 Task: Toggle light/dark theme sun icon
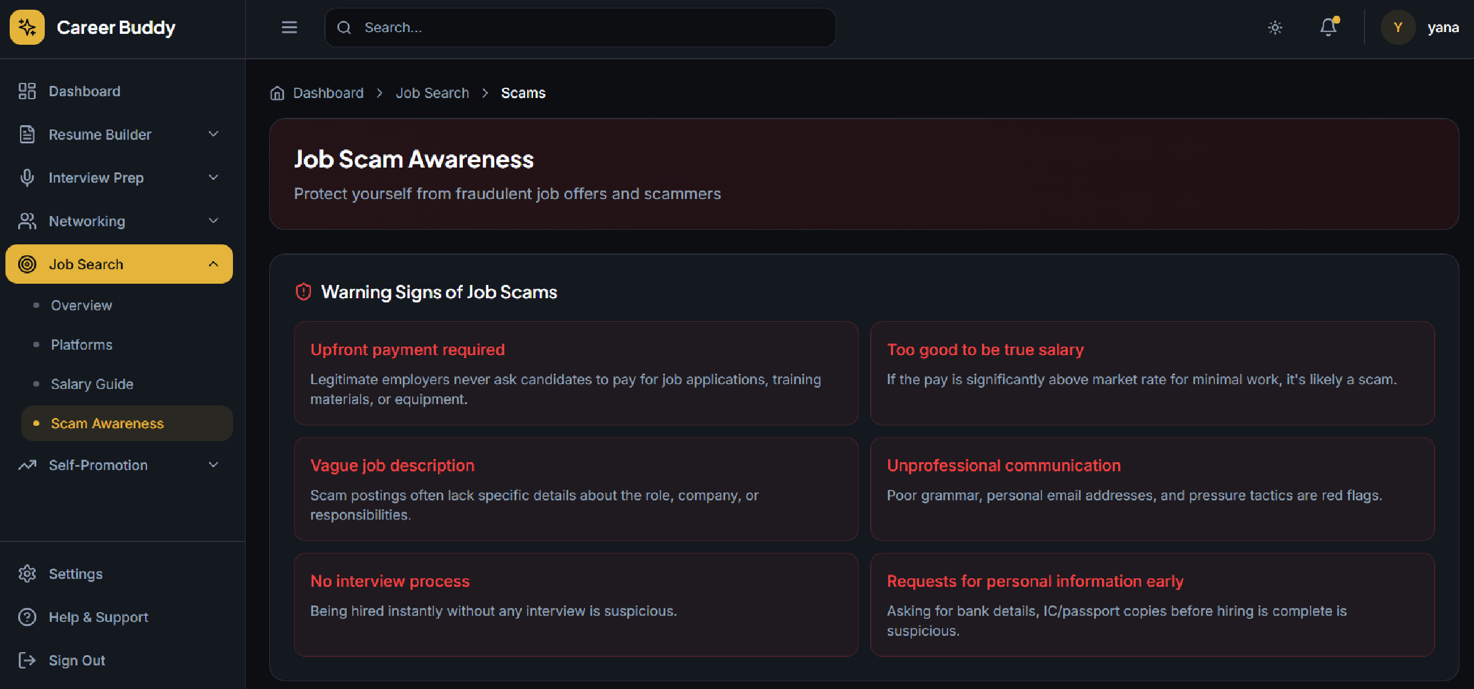1275,27
